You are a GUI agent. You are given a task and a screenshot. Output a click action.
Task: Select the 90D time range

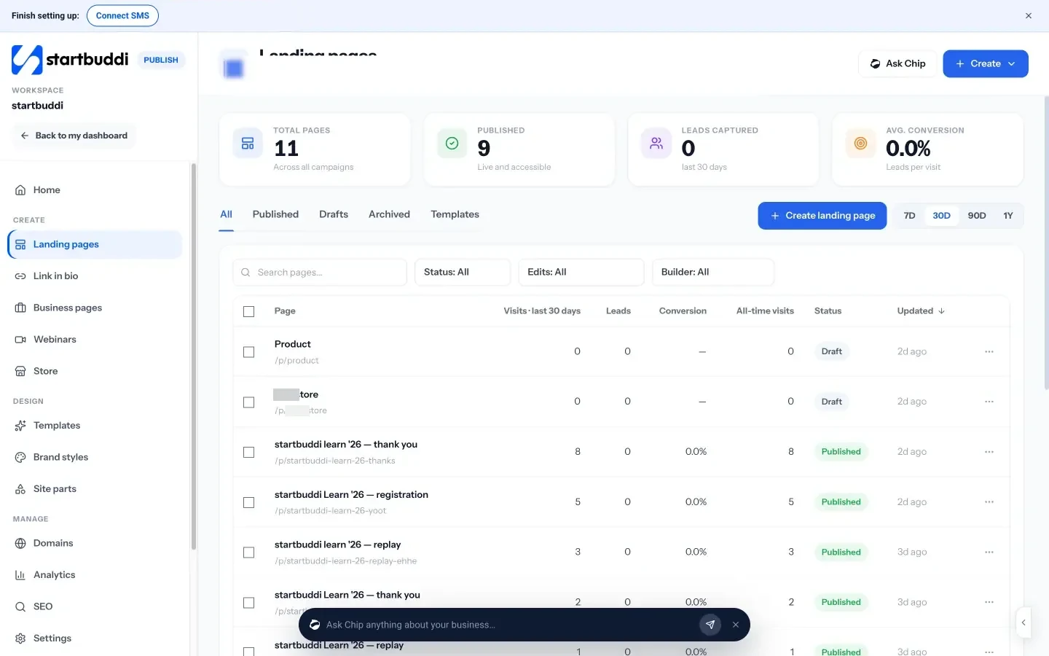coord(977,216)
